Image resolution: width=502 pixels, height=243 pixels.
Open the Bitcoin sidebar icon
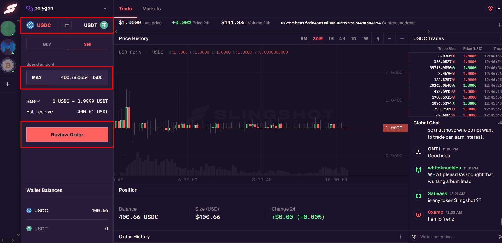[8, 65]
